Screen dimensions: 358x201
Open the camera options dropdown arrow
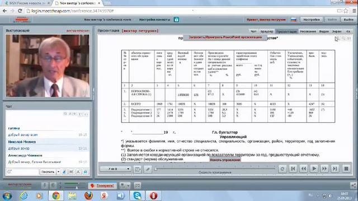pos(128,186)
